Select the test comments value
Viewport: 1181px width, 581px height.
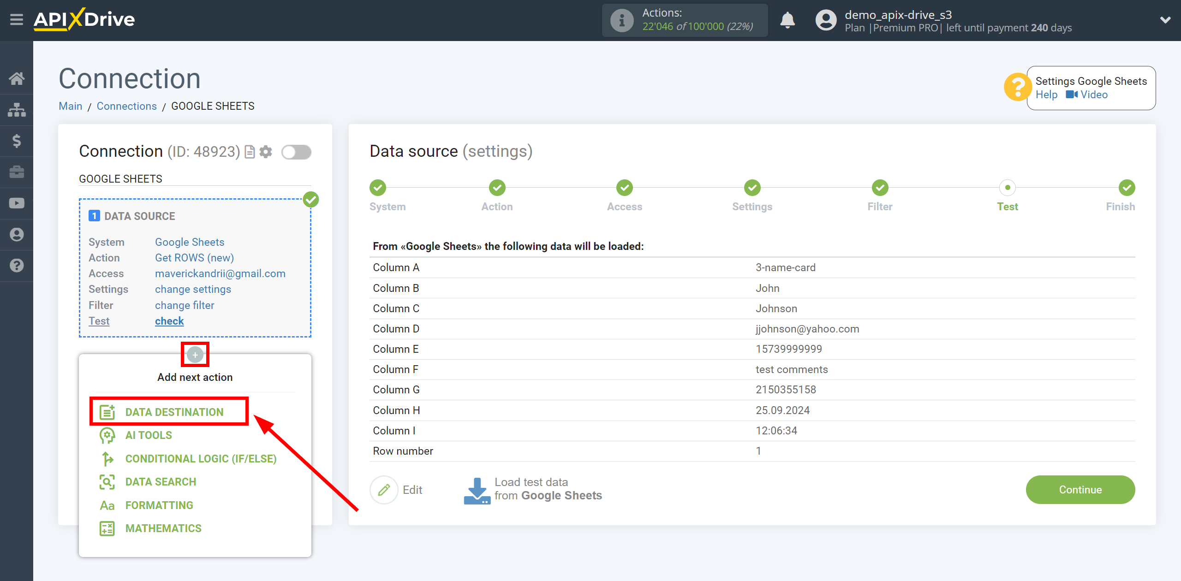[x=792, y=369]
